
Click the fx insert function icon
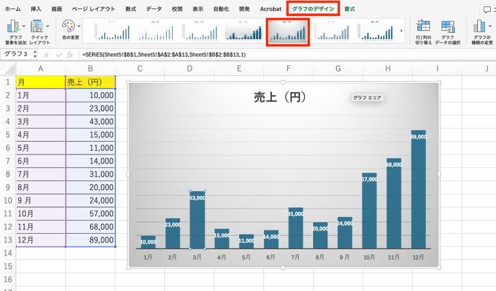70,55
